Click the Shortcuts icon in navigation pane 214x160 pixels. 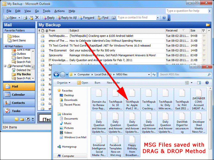point(28,119)
